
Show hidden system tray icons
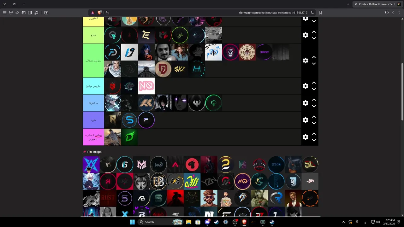point(343,222)
